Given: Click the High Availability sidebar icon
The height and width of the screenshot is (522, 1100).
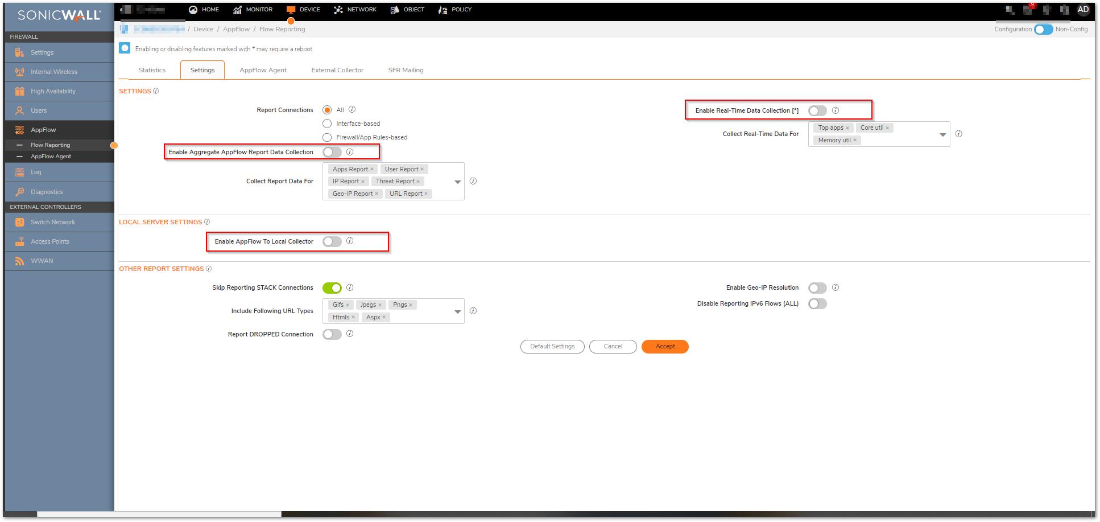Looking at the screenshot, I should [x=20, y=91].
